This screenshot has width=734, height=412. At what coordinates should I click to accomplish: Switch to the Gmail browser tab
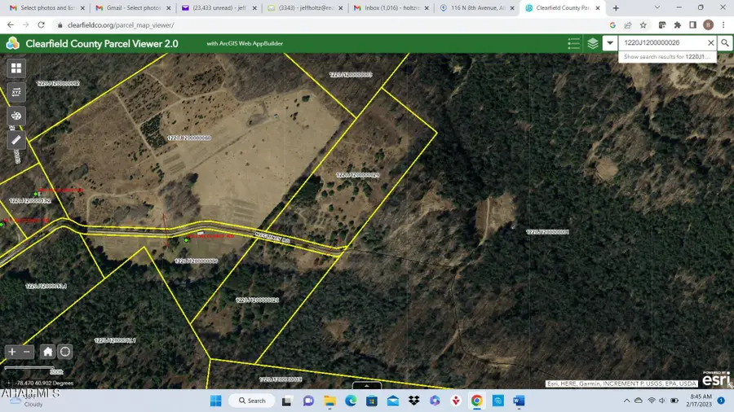pyautogui.click(x=130, y=8)
